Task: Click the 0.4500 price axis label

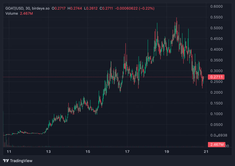Action: point(216,39)
